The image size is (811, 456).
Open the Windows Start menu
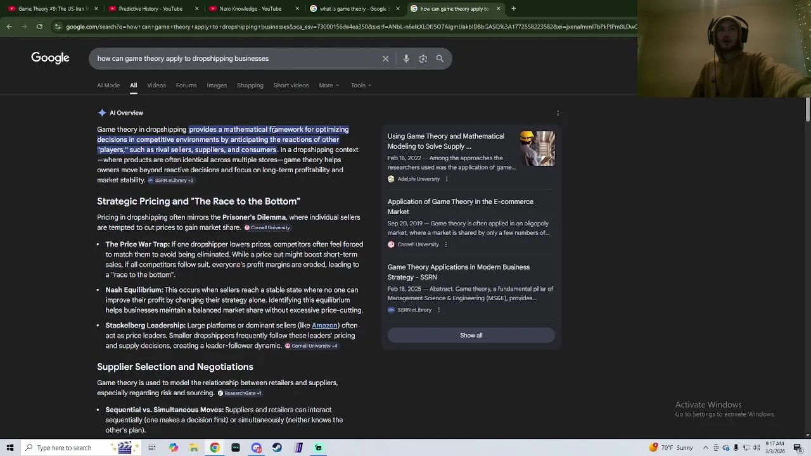pos(10,448)
